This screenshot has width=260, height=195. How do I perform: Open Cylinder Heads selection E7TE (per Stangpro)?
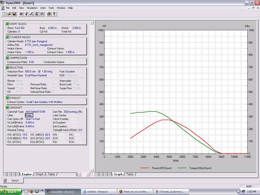point(36,41)
